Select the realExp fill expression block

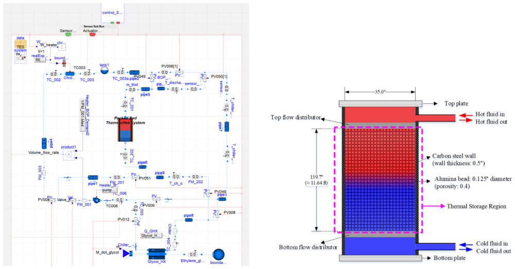pyautogui.click(x=40, y=60)
